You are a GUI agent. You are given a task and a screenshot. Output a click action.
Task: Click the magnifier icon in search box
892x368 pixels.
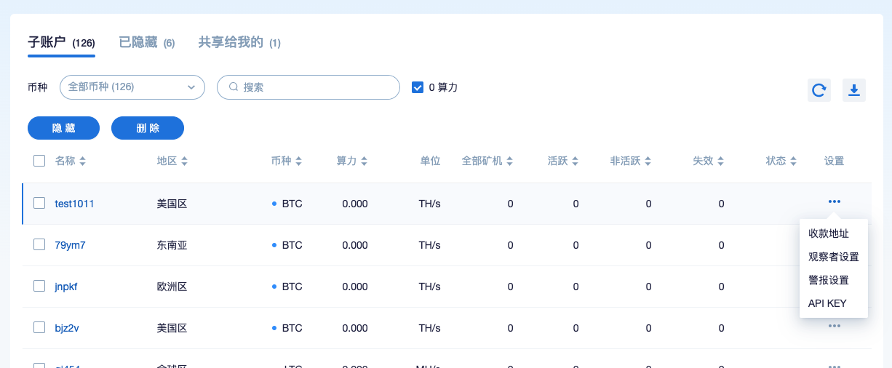[x=234, y=87]
